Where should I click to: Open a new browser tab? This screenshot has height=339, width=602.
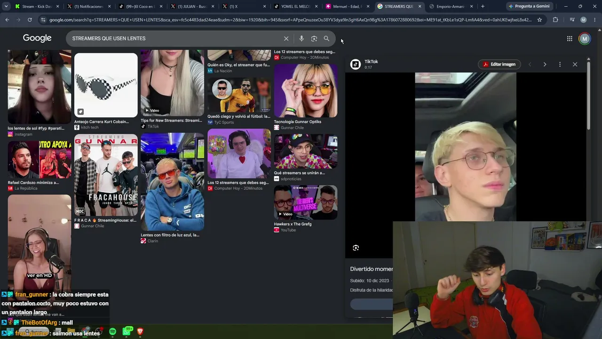pyautogui.click(x=483, y=7)
